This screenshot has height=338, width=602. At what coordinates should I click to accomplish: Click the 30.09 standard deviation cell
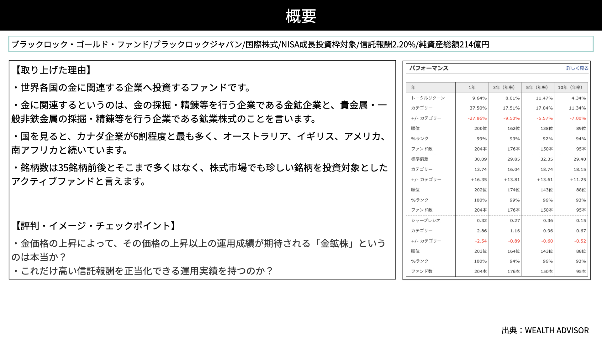coord(481,159)
